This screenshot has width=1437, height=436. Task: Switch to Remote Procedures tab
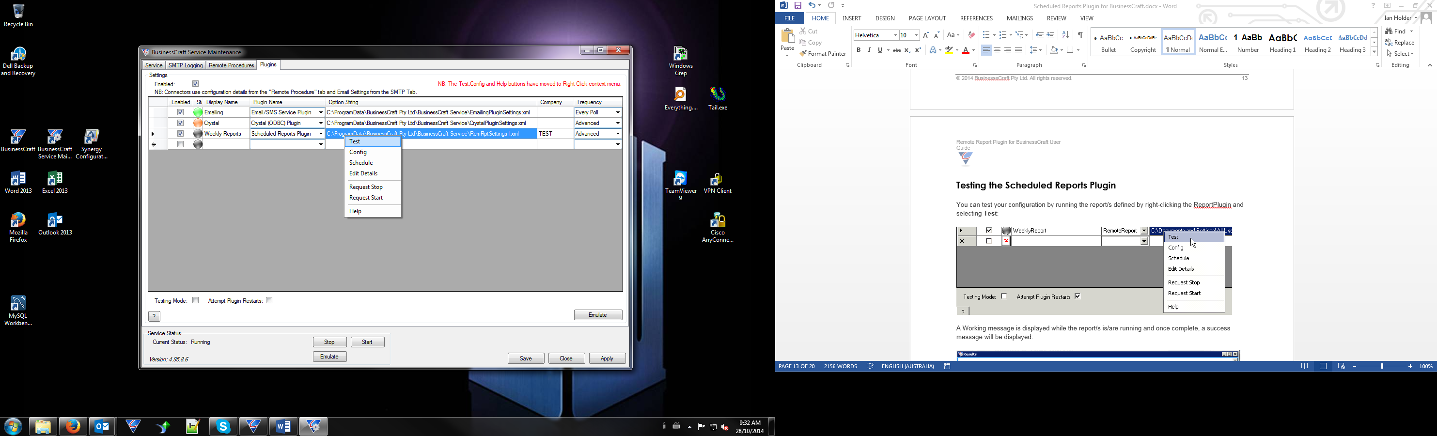point(231,66)
